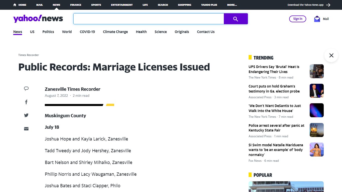Share the article by email envelope icon

[26, 129]
